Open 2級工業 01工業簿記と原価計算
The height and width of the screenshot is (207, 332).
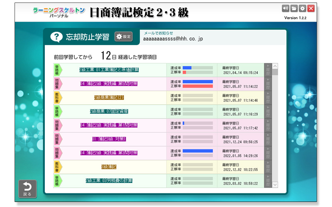(x=109, y=70)
